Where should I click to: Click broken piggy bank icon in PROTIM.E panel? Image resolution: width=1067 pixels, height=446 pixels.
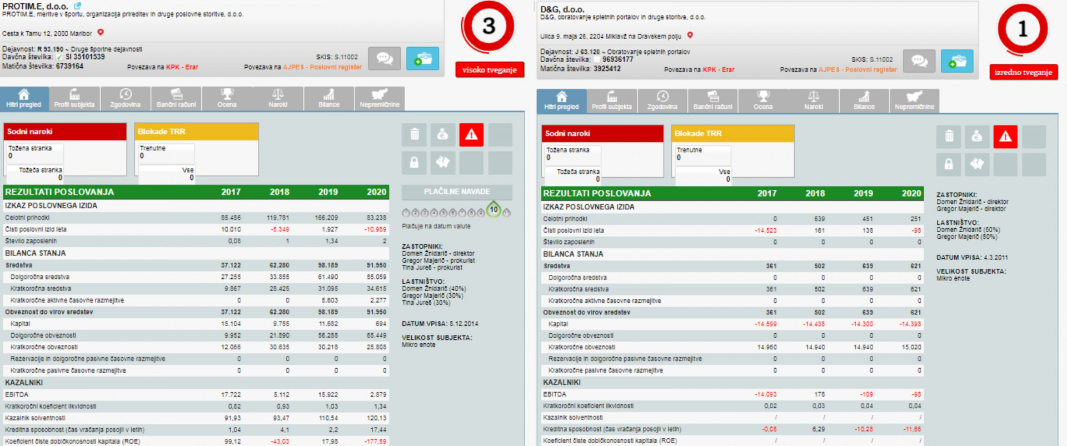[x=442, y=163]
